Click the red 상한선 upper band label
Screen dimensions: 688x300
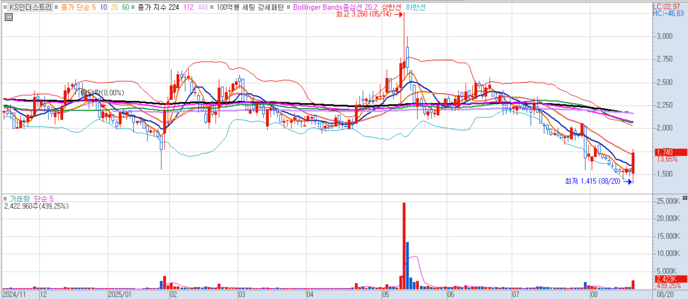(x=391, y=7)
